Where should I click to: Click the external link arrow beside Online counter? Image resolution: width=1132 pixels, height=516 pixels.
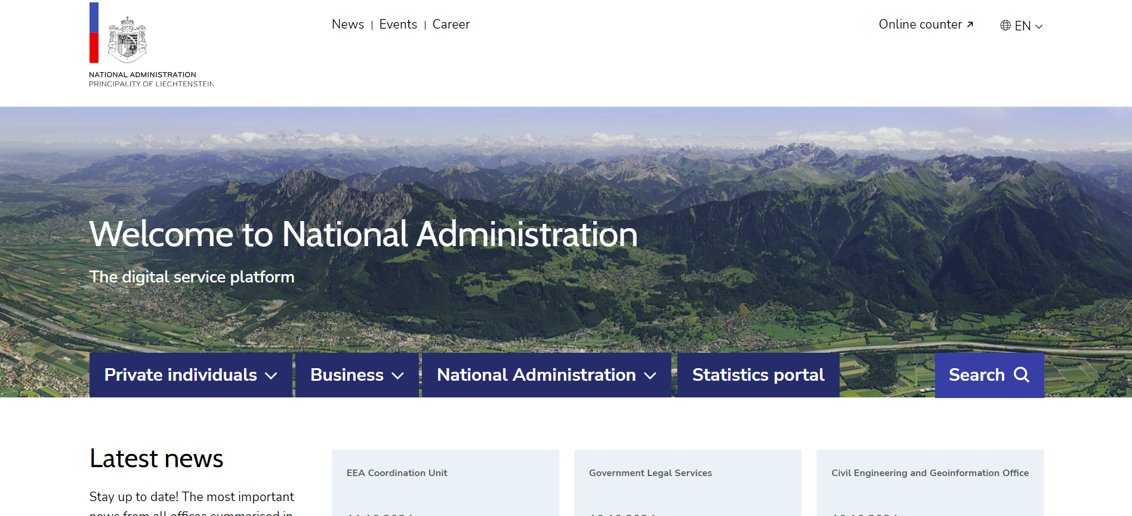(970, 24)
